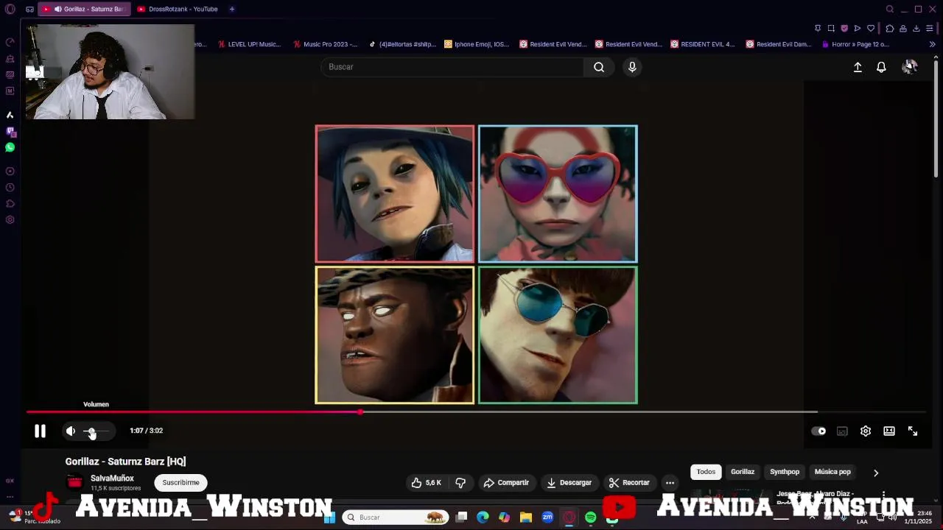Open Spotify from the taskbar
The image size is (943, 530).
point(590,517)
